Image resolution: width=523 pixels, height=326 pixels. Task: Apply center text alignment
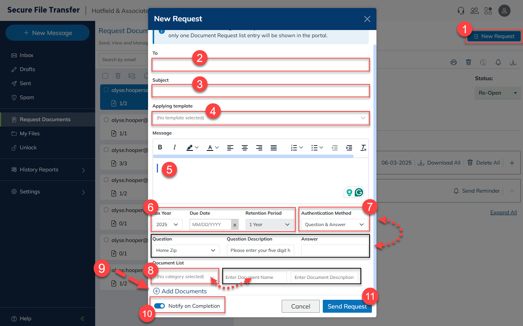click(245, 147)
